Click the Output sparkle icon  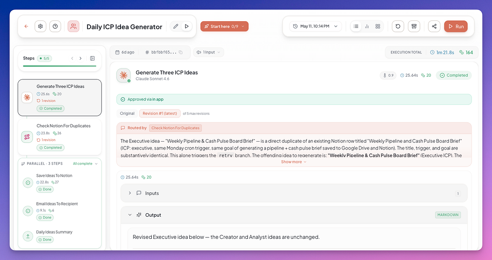pyautogui.click(x=139, y=215)
